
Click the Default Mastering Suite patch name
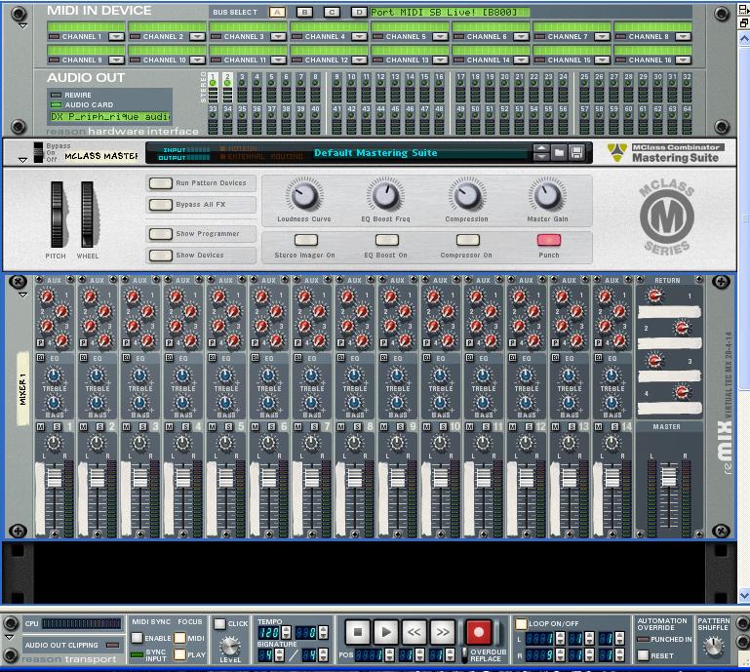[375, 153]
